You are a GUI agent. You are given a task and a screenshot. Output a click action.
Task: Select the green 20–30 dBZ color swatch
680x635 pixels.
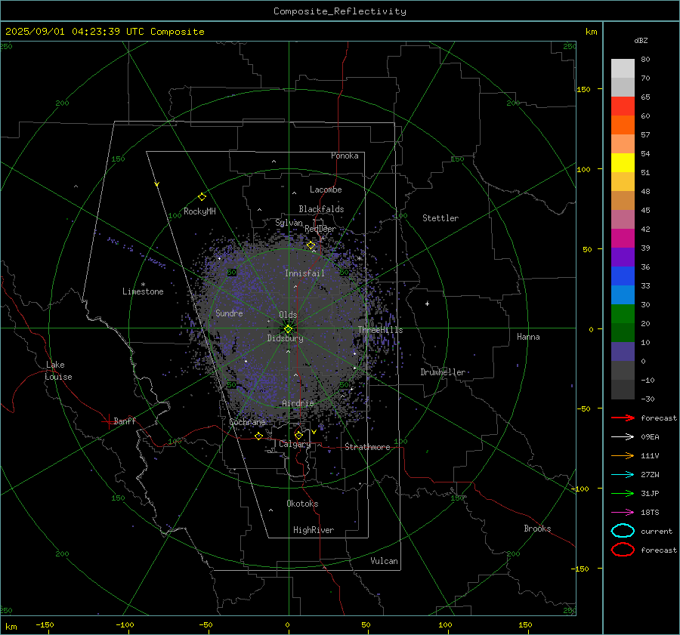[623, 314]
